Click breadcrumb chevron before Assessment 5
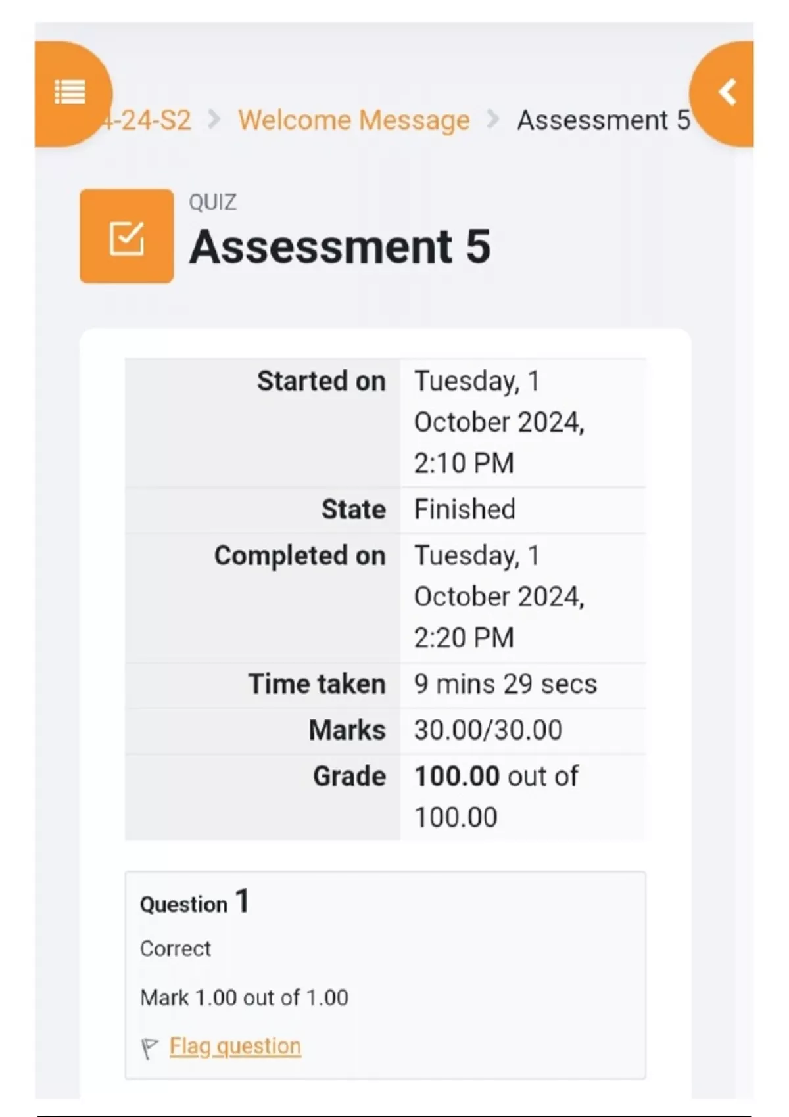 (492, 120)
